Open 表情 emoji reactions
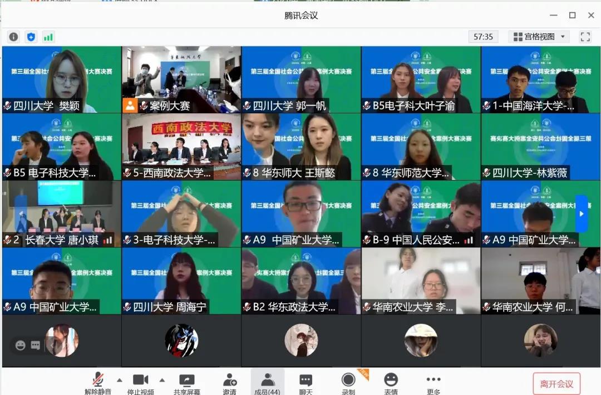The height and width of the screenshot is (395, 601). tap(391, 383)
